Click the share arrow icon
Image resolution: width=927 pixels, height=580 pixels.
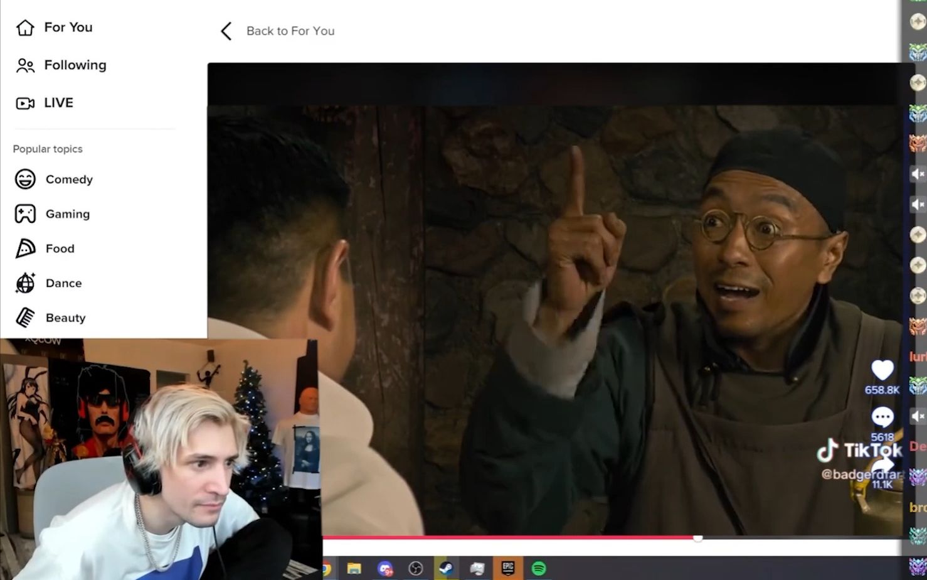click(x=884, y=465)
